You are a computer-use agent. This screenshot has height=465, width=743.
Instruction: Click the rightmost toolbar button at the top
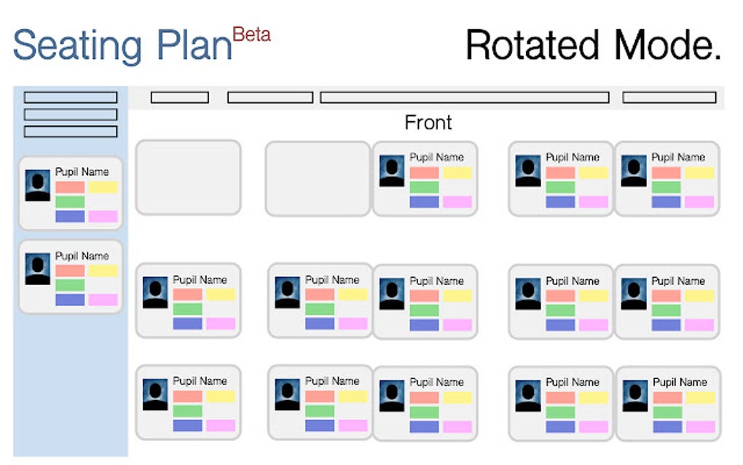pyautogui.click(x=670, y=96)
